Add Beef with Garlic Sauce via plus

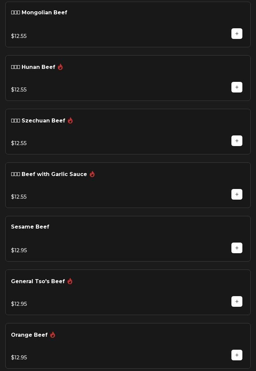tap(237, 194)
